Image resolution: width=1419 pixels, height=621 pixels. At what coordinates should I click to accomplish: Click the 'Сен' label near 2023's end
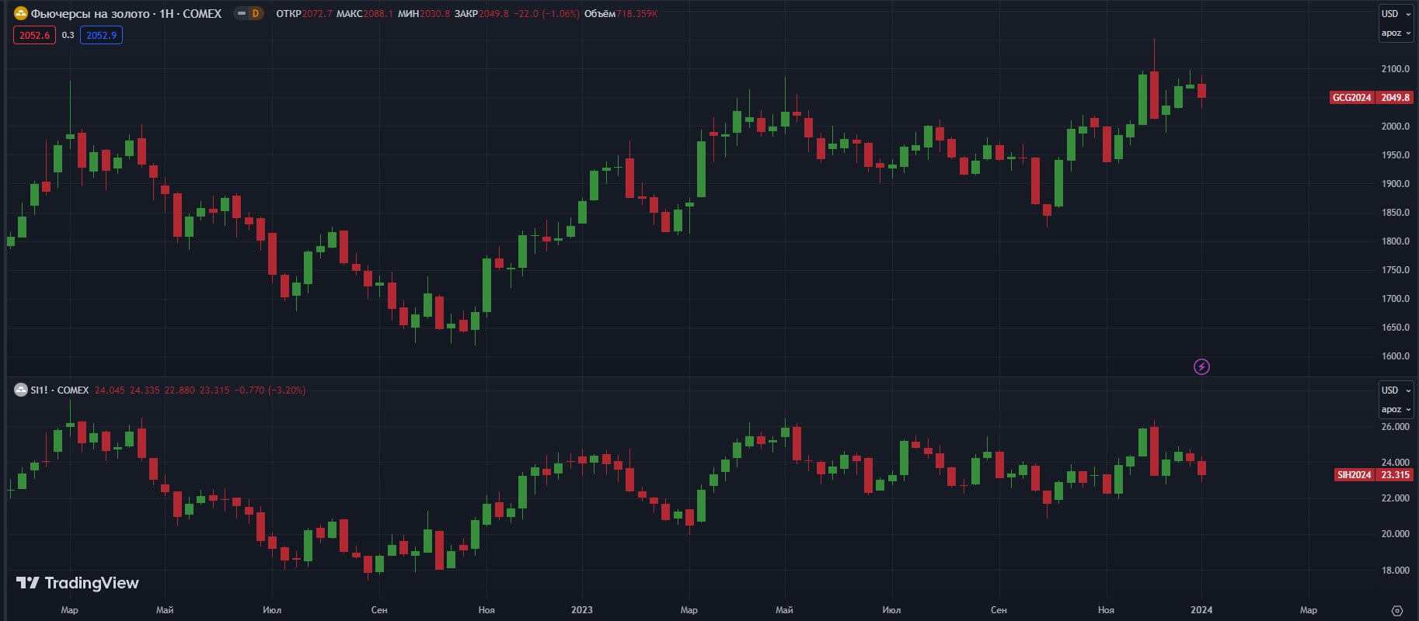[x=999, y=610]
